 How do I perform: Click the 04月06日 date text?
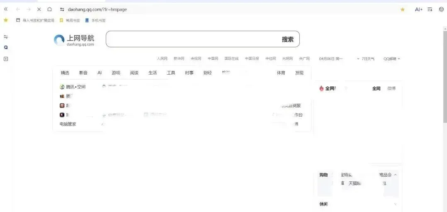click(x=327, y=59)
